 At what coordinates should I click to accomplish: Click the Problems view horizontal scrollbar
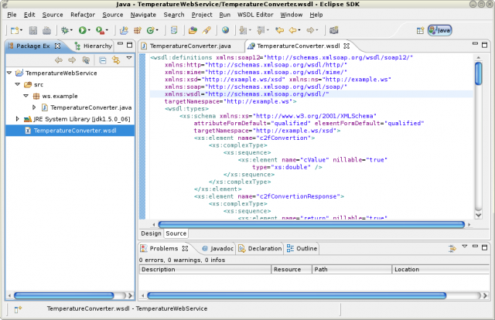pos(297,296)
